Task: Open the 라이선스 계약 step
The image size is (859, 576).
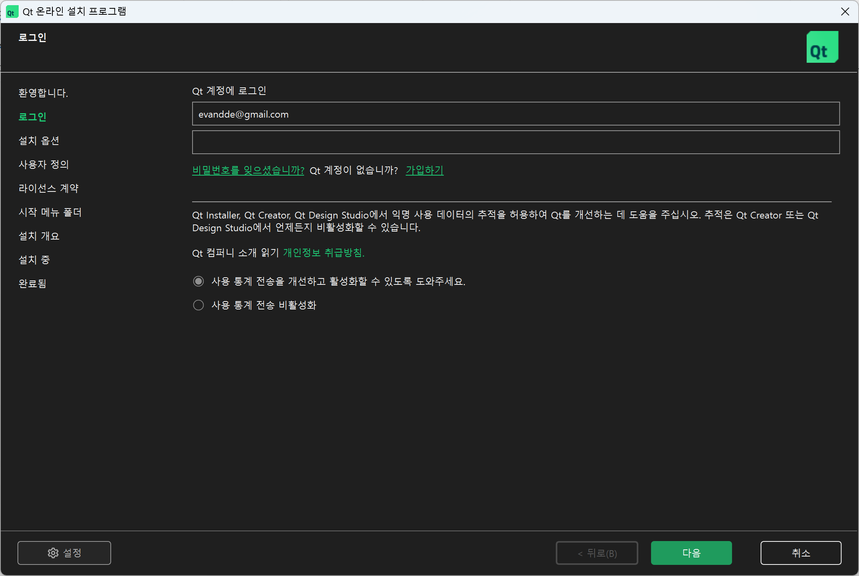Action: tap(48, 188)
